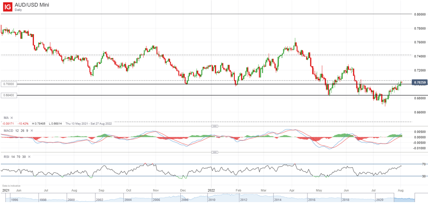Click the current price tag 0.70259
The image size is (428, 205).
419,82
